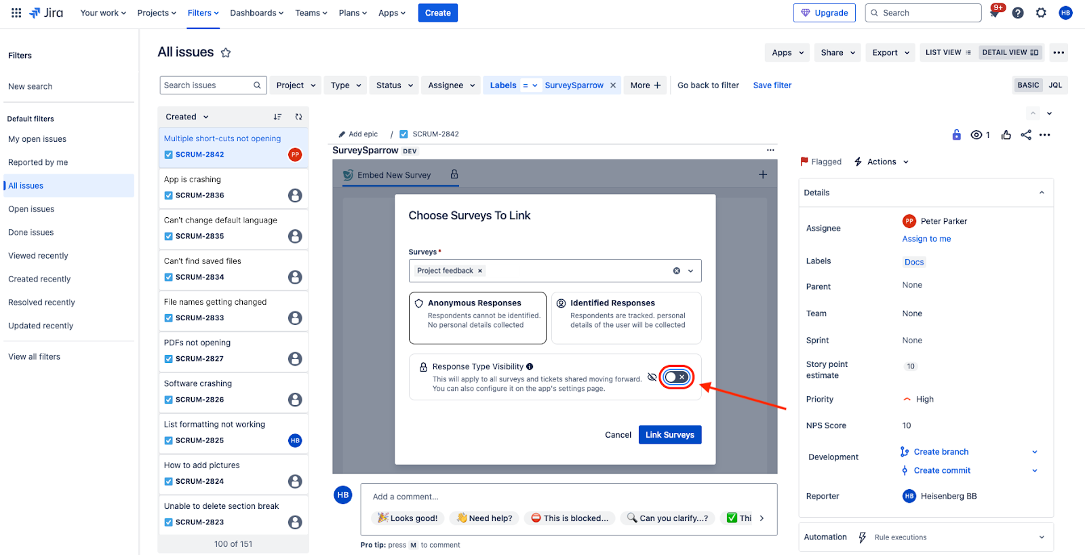The image size is (1085, 555).
Task: Click the thumbs-up vote icon
Action: tap(1006, 135)
